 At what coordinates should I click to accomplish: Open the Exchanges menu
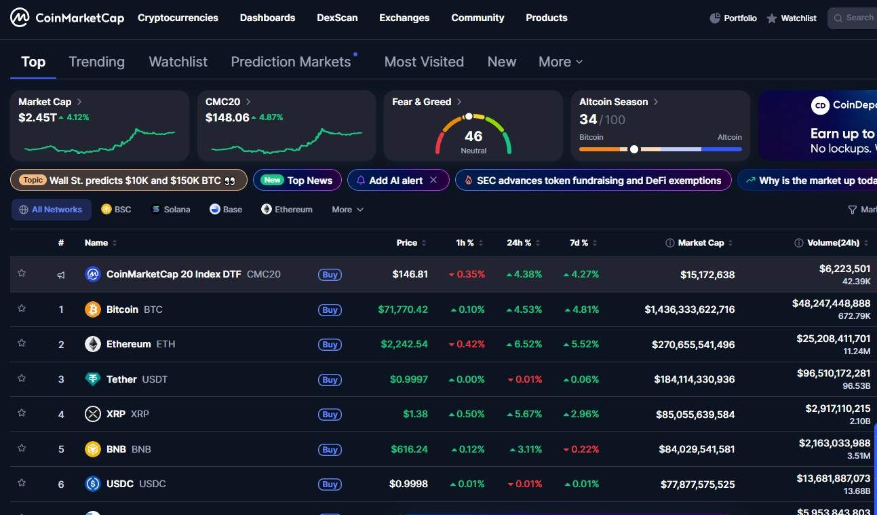[404, 18]
